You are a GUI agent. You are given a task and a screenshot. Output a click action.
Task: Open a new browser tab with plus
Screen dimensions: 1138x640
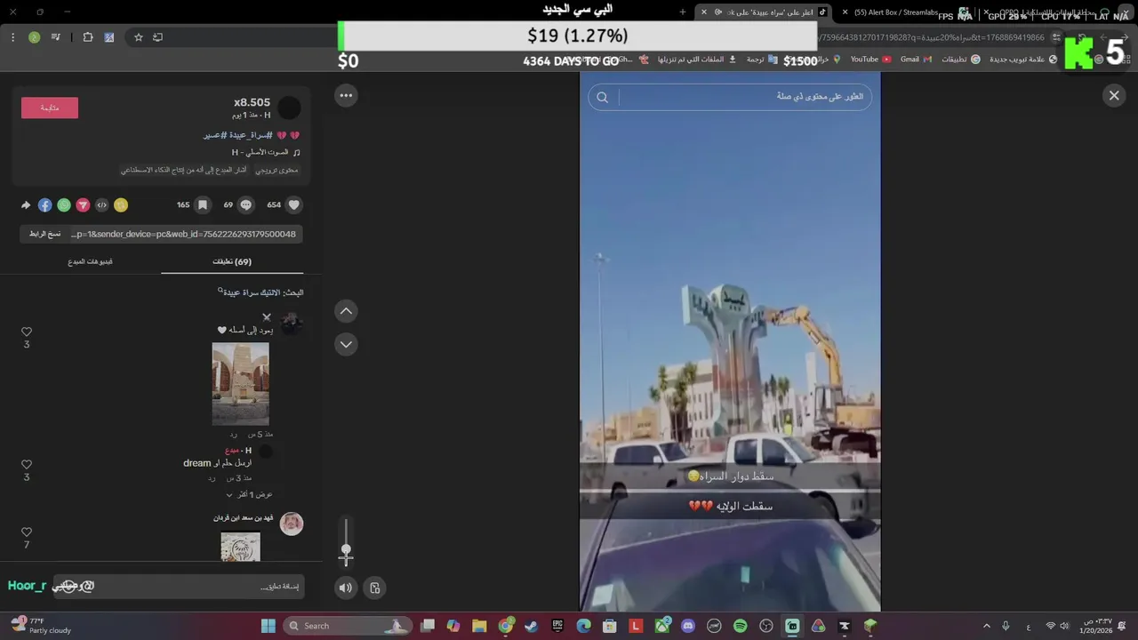pos(683,12)
